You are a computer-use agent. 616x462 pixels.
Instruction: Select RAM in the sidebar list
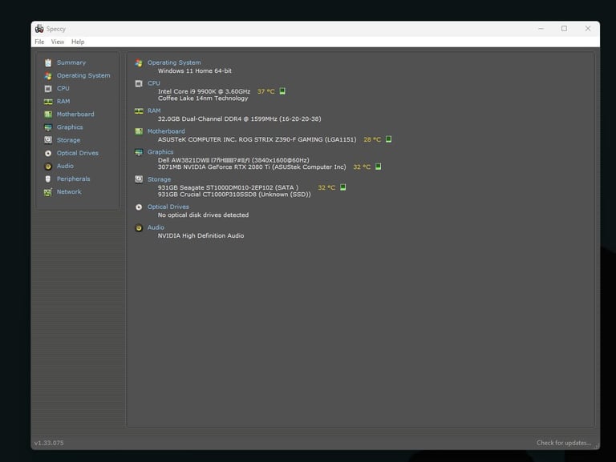click(x=63, y=102)
